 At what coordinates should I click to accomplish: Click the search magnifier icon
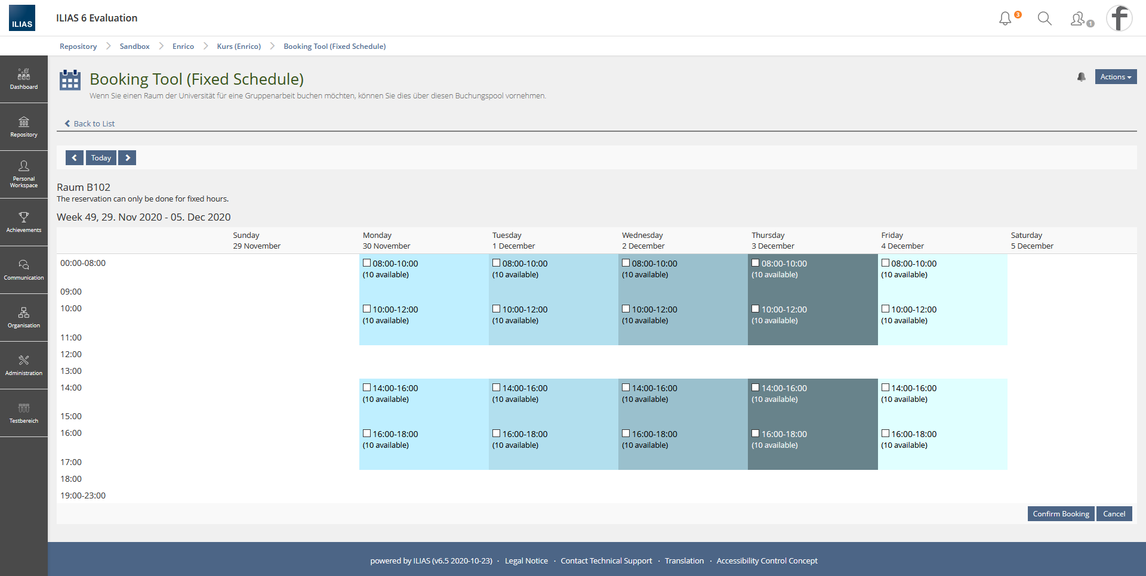click(x=1045, y=18)
